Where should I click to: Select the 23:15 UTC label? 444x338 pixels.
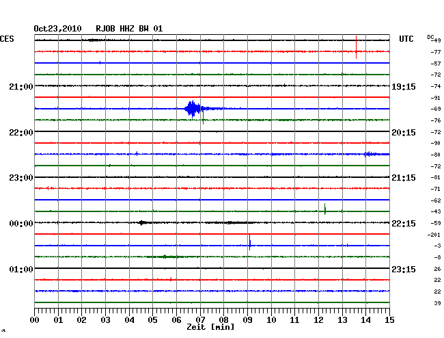coord(404,269)
